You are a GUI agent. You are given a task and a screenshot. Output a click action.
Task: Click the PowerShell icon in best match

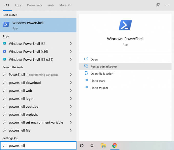pos(6,24)
